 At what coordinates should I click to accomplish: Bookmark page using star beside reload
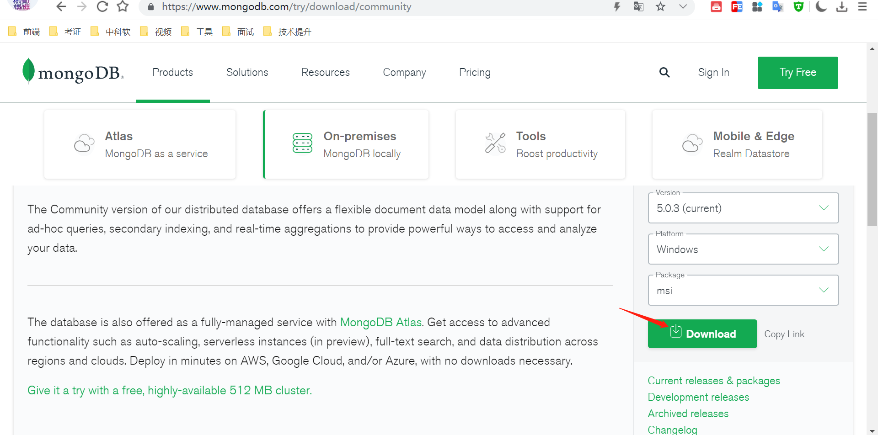pyautogui.click(x=123, y=6)
